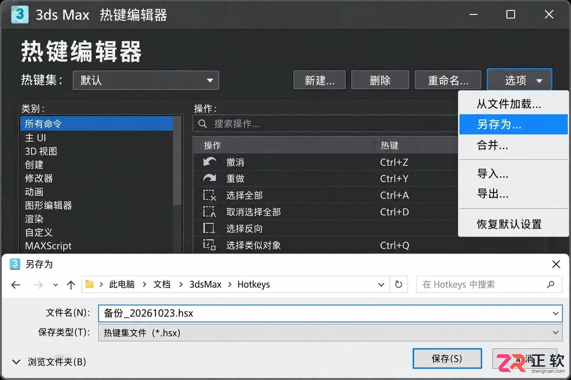Viewport: 571px width, 380px height.
Task: Click the magnifier icon in the 搜索操作 box
Action: pos(203,124)
